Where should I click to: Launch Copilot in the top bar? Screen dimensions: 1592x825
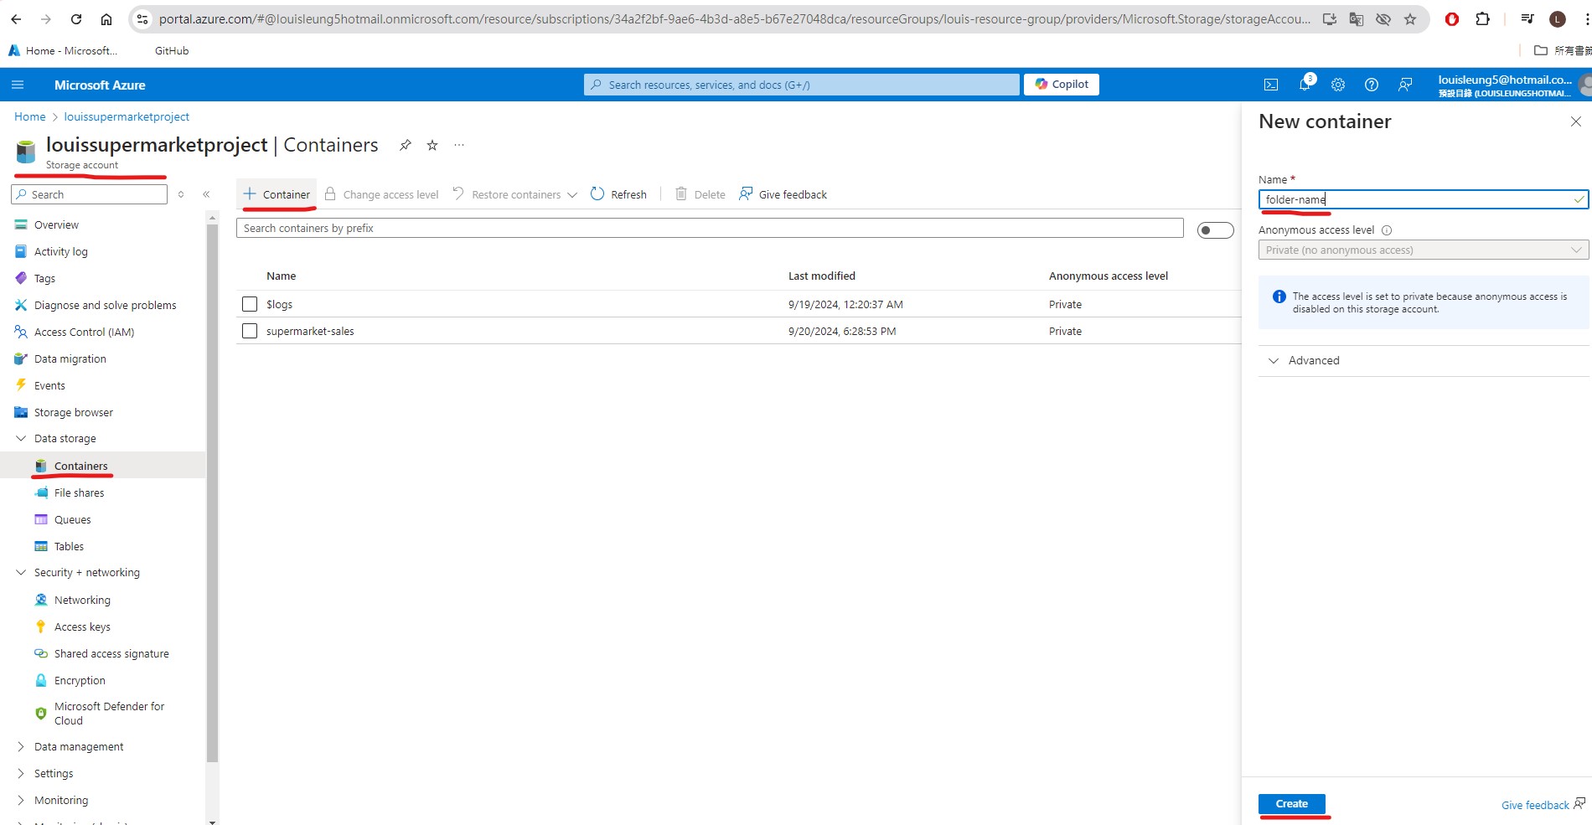1061,84
